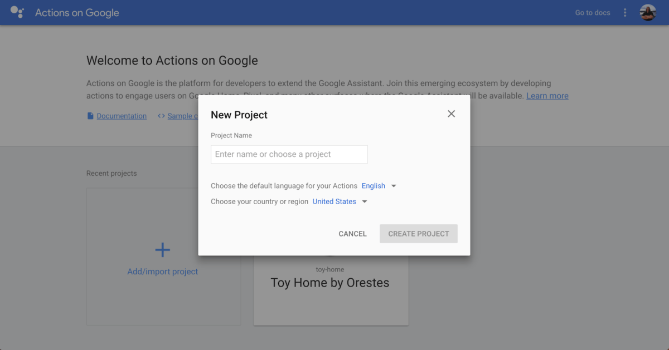Follow the Learn more link

pos(547,96)
